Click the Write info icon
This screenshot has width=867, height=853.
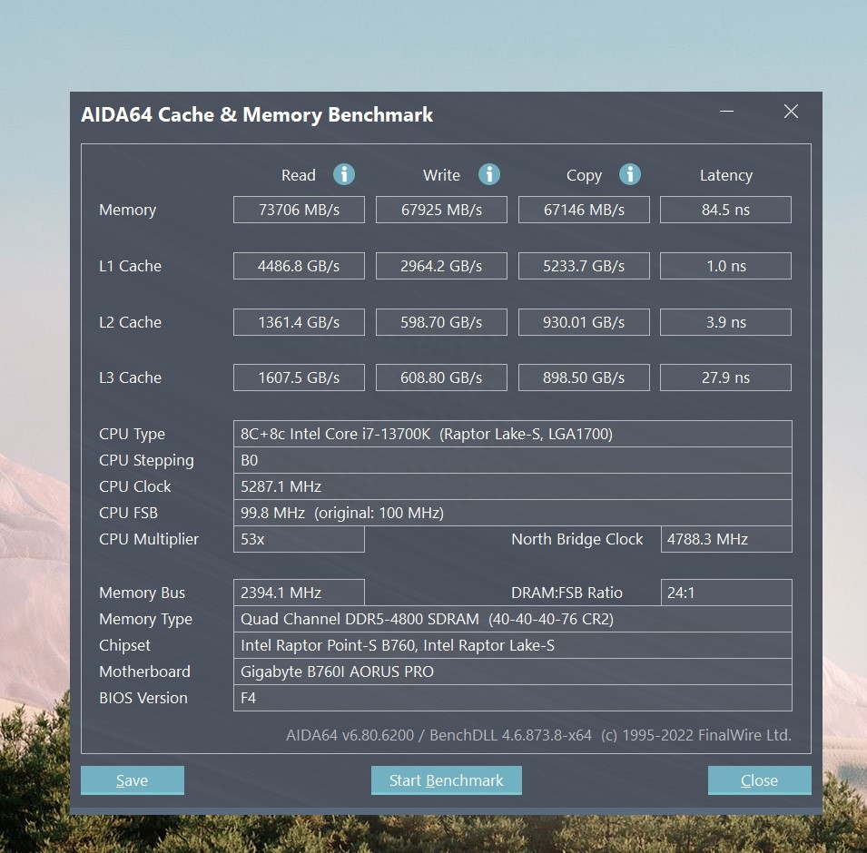click(x=488, y=175)
